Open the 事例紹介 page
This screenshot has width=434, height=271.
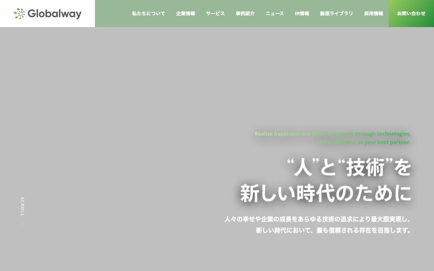pyautogui.click(x=245, y=14)
